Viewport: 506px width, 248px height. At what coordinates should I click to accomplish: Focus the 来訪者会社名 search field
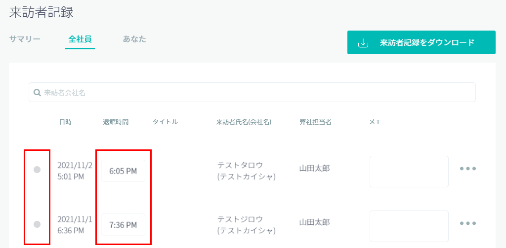[252, 92]
